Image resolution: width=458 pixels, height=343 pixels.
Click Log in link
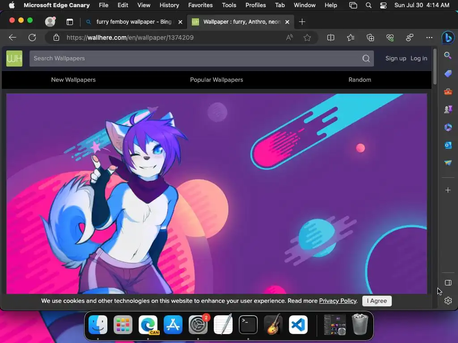click(x=419, y=59)
